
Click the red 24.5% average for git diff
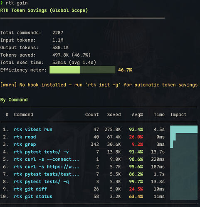(x=136, y=189)
